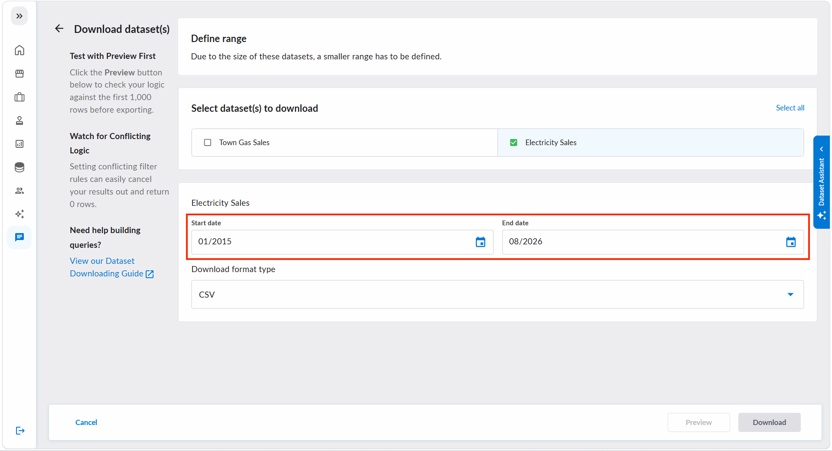Viewport: 832px width, 451px height.
Task: Click Test with Preview First heading
Action: tap(113, 56)
